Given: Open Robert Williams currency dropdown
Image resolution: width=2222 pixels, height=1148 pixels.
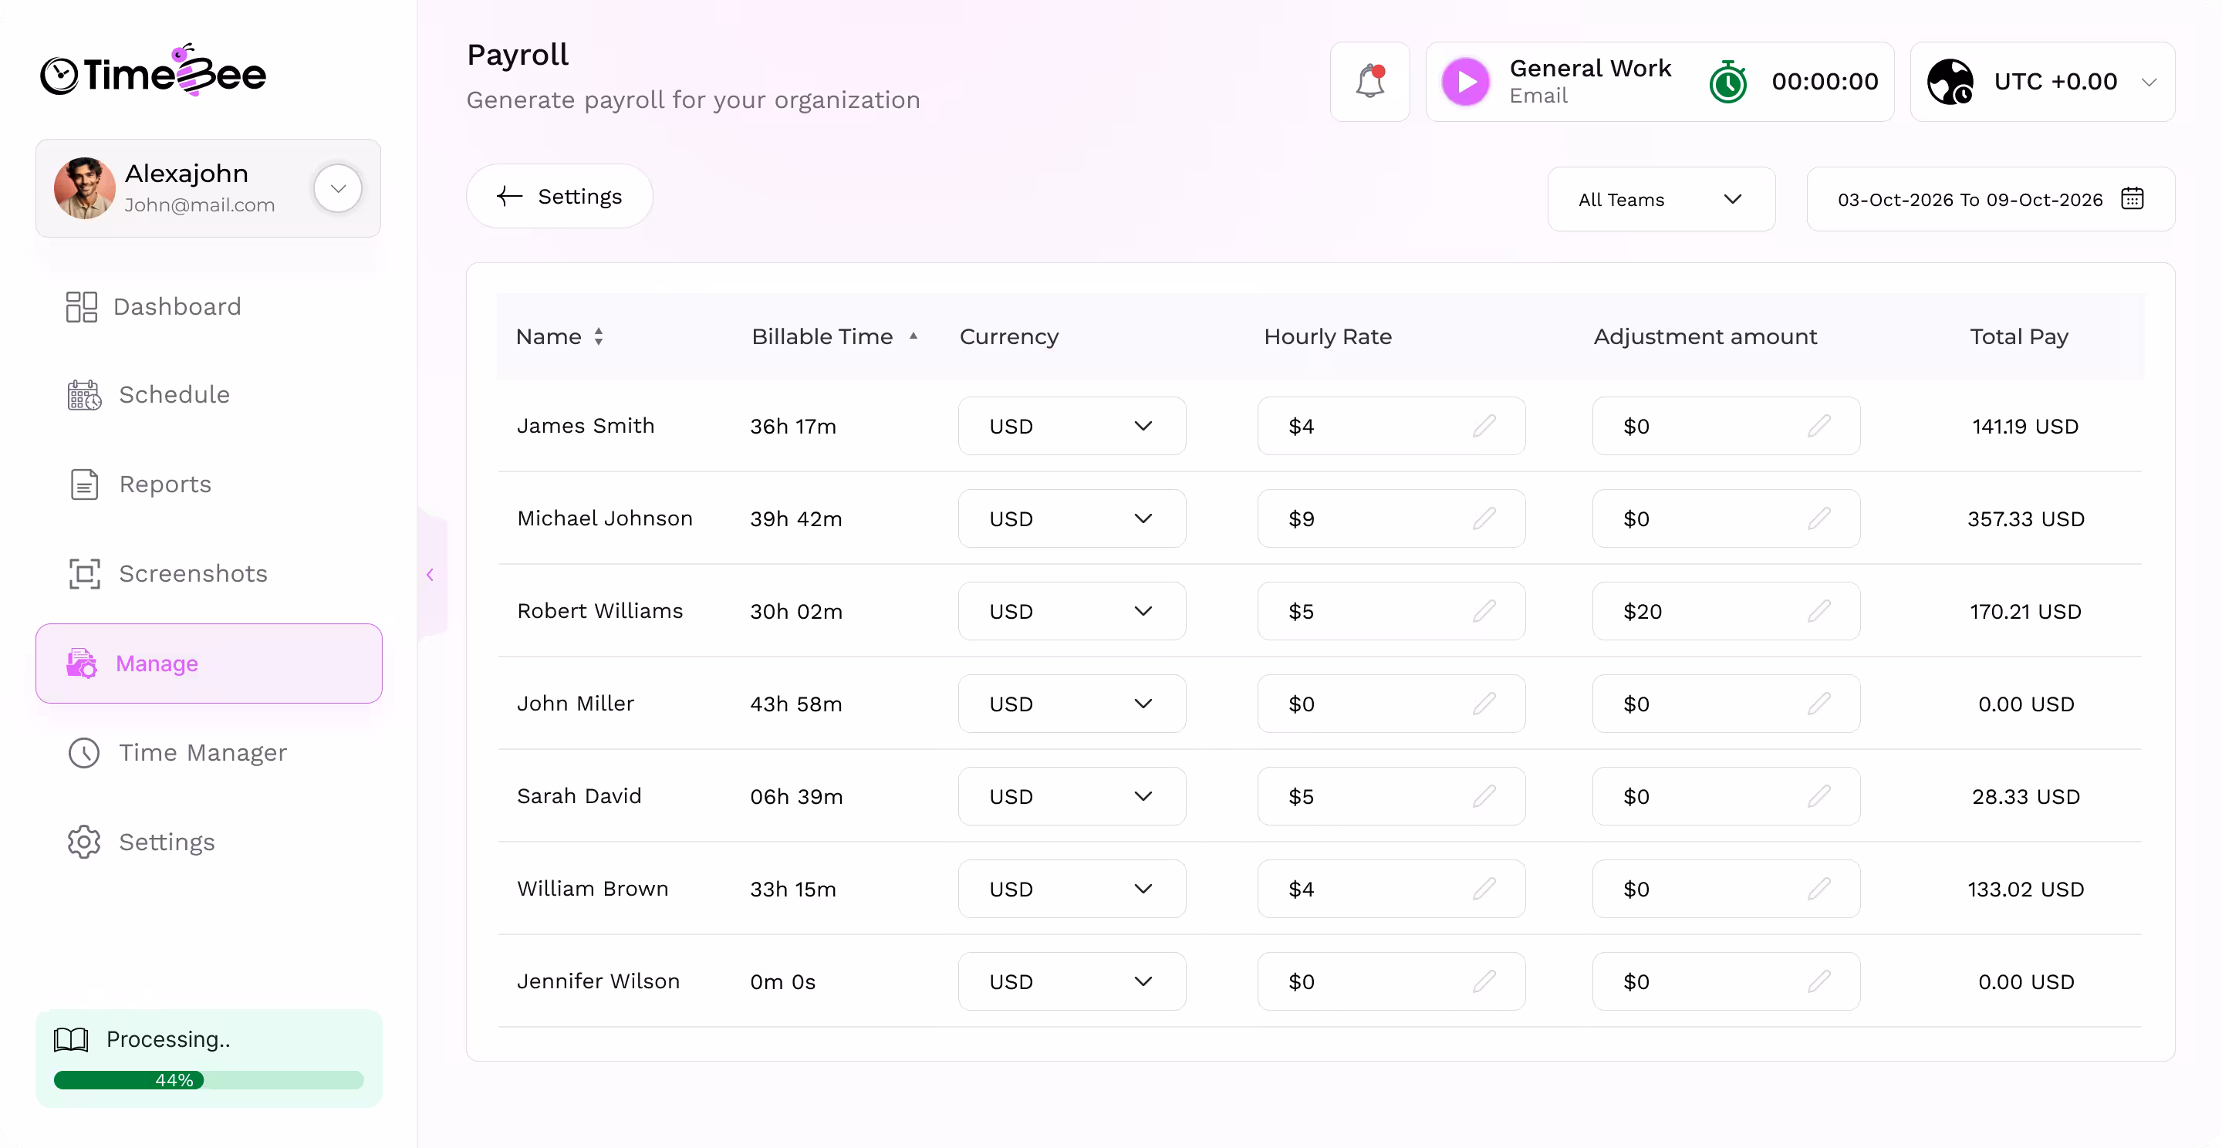Looking at the screenshot, I should 1072,611.
